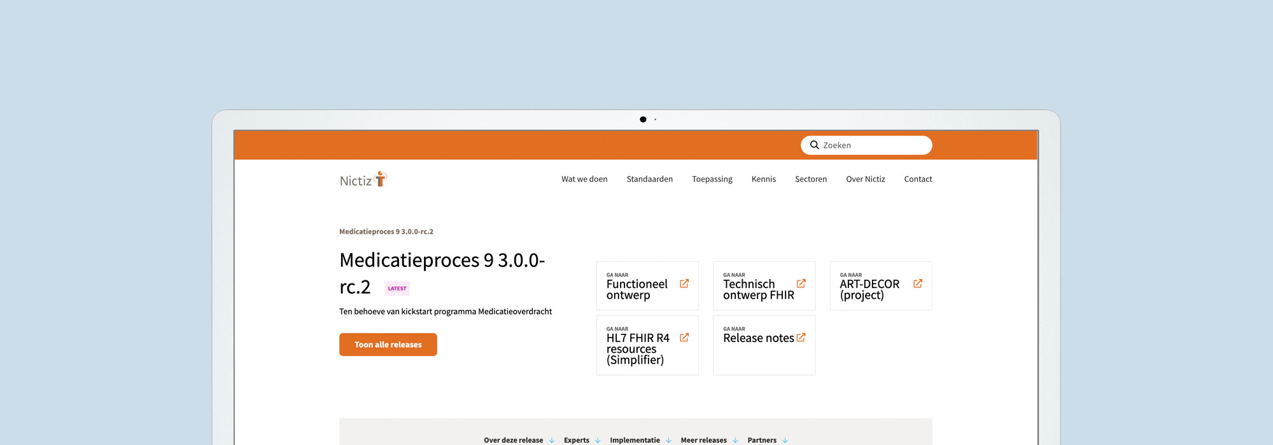The width and height of the screenshot is (1273, 445).
Task: Open the Kennis menu
Action: 764,179
